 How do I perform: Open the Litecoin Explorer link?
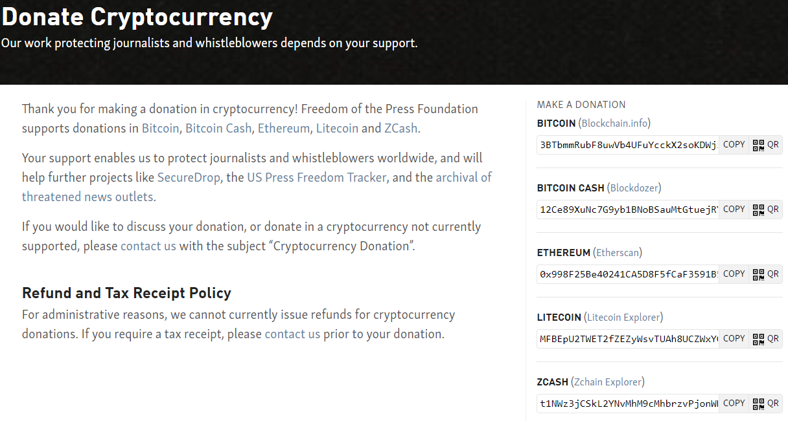point(623,317)
